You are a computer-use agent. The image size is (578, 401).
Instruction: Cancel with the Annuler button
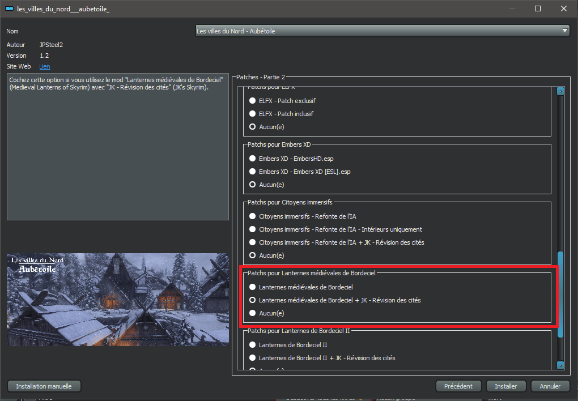pyautogui.click(x=550, y=386)
